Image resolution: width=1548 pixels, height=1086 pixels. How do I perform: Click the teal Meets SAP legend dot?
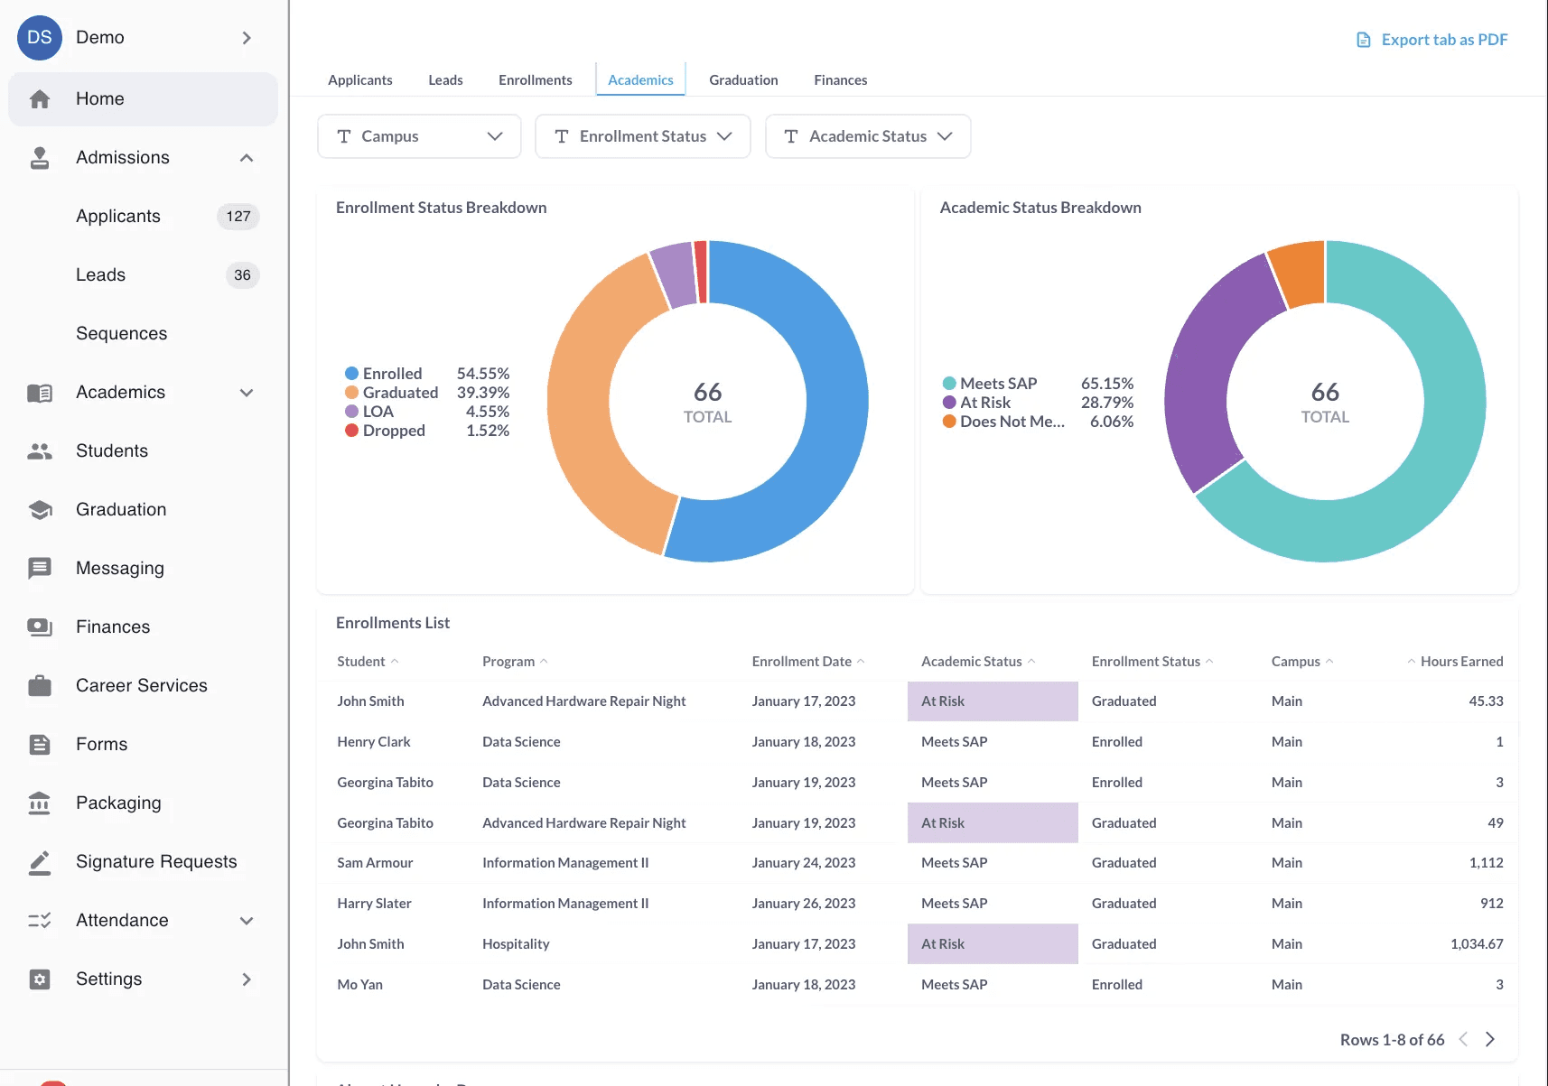(949, 384)
